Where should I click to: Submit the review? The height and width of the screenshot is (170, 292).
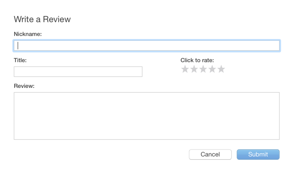(x=258, y=154)
